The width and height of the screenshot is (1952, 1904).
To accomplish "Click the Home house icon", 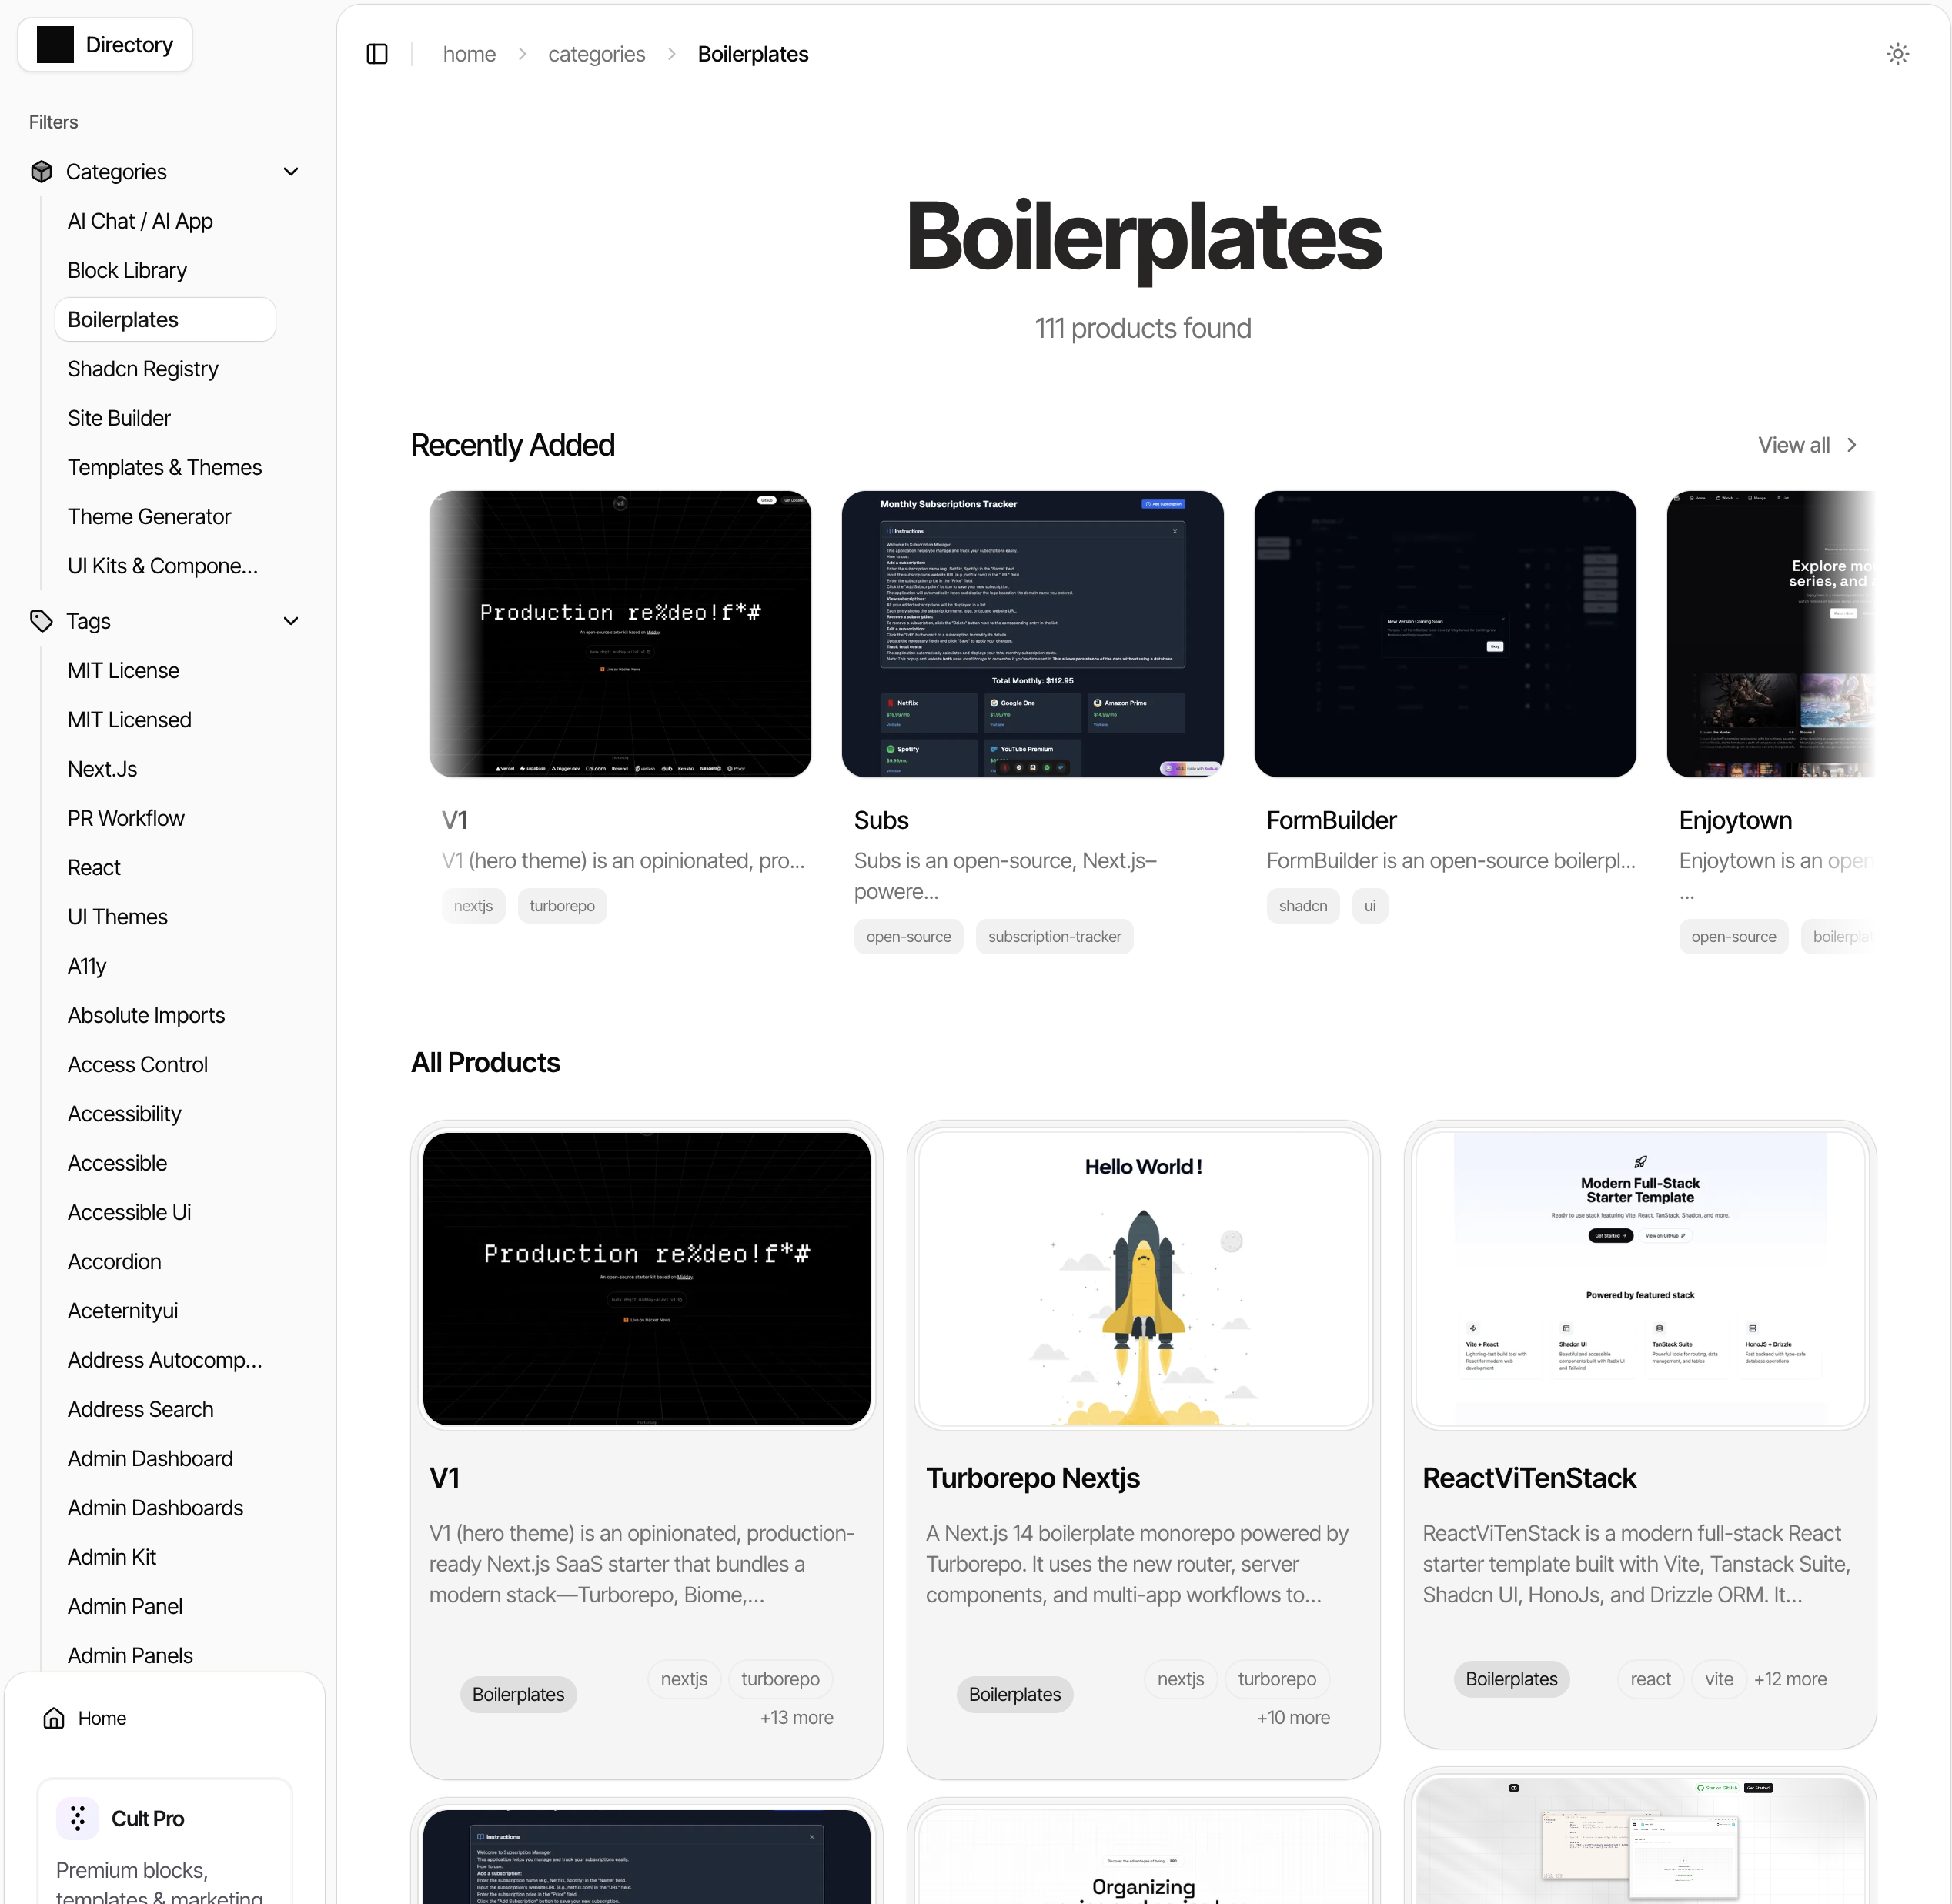I will click(54, 1718).
